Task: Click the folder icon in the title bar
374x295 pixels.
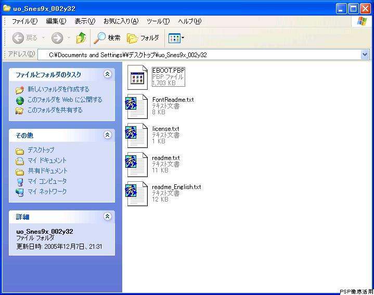Action: tap(7, 8)
